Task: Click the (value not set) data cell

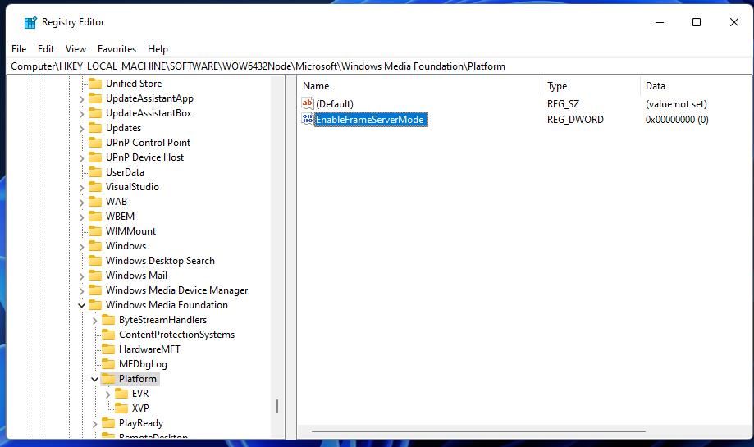Action: coord(676,104)
